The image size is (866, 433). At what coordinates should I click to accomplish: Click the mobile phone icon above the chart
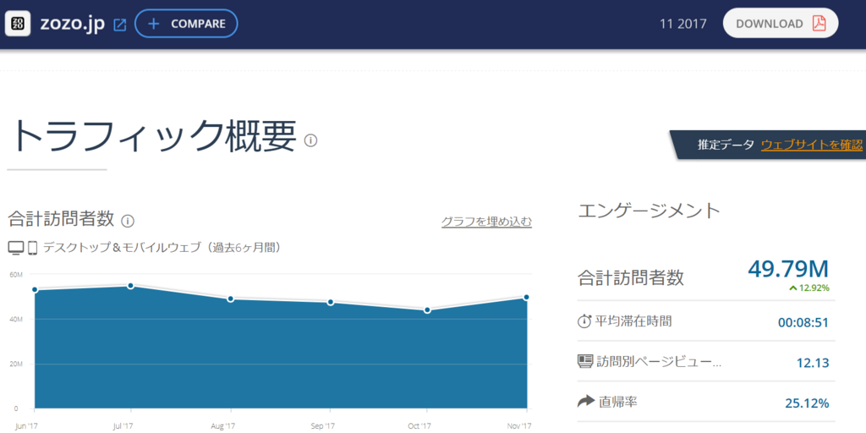33,248
